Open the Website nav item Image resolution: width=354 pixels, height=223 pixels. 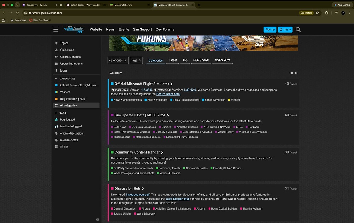point(96,30)
